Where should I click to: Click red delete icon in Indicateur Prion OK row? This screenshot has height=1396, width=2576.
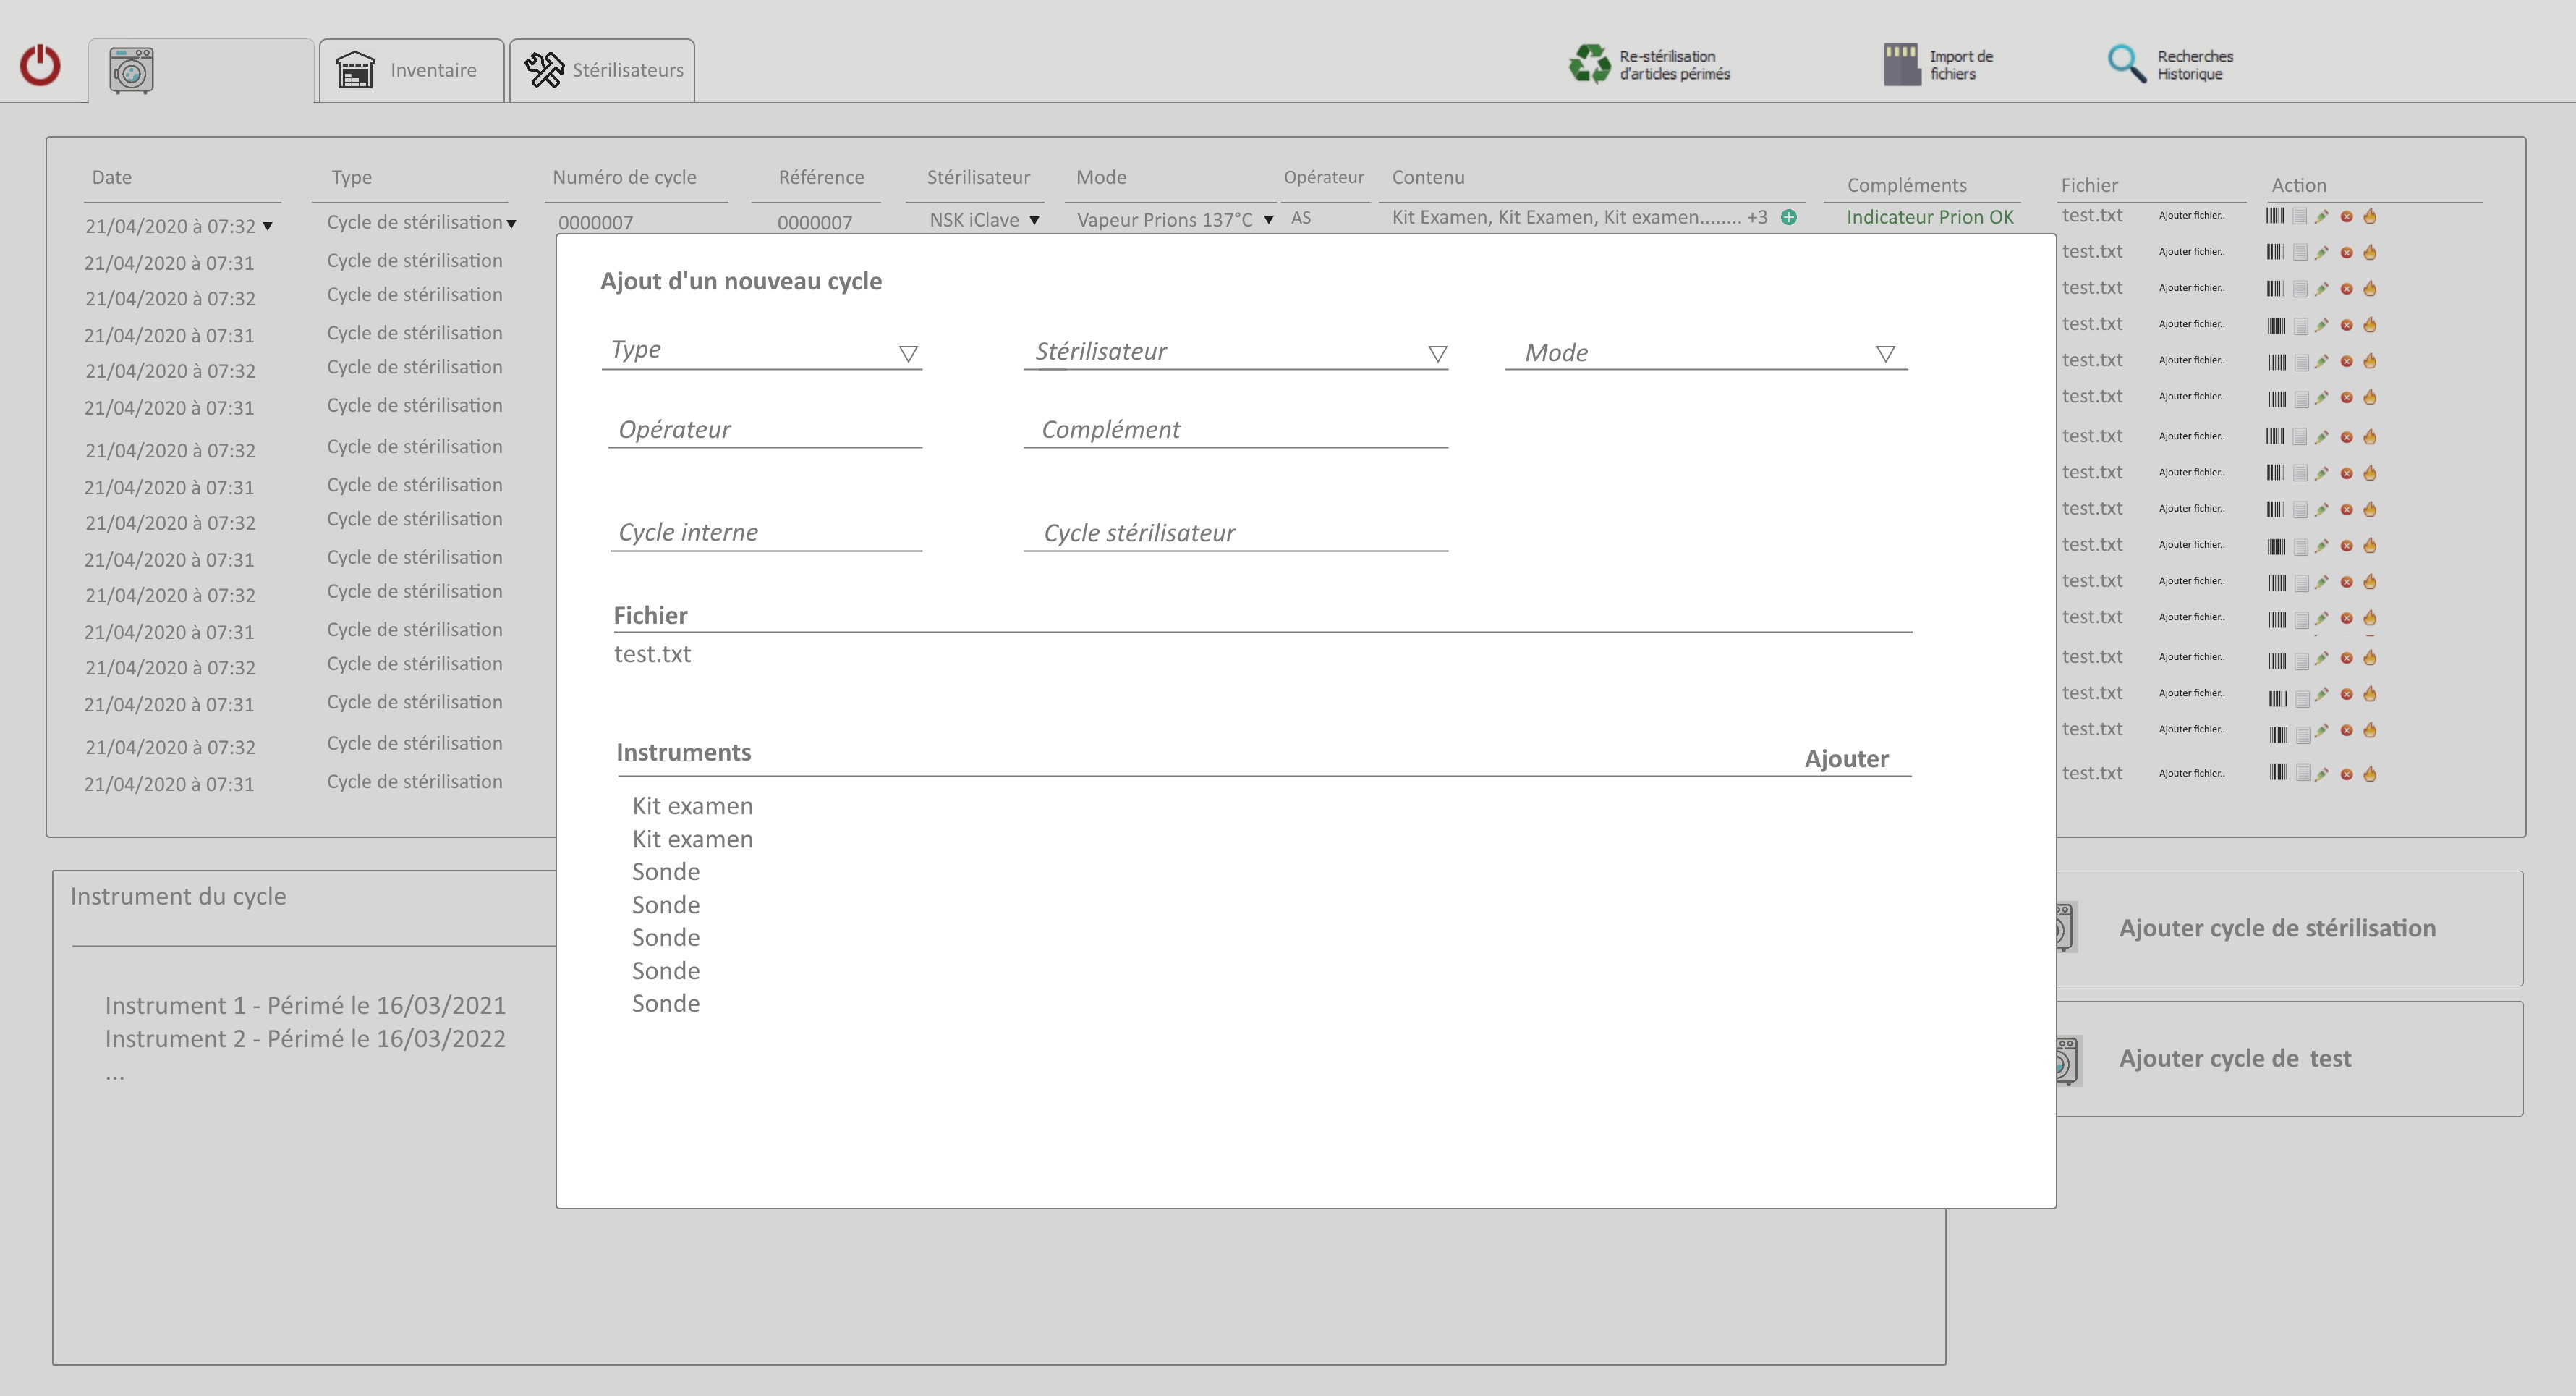coord(2346,216)
